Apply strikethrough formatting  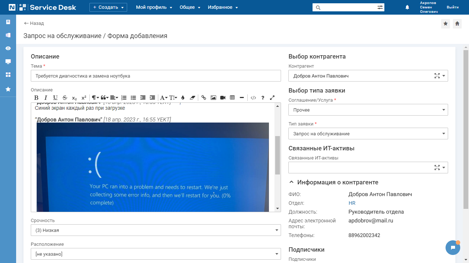(x=65, y=98)
